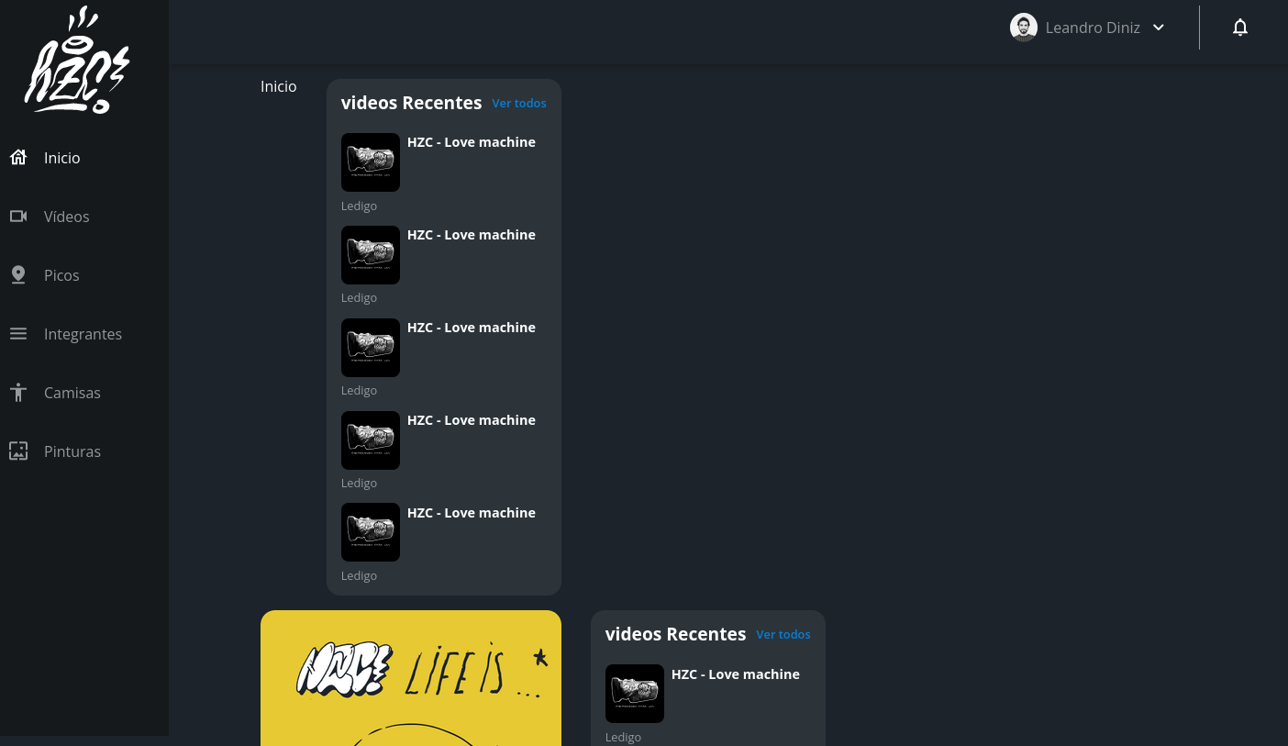
Task: Click the Vídeos camera icon
Action: pos(18,217)
